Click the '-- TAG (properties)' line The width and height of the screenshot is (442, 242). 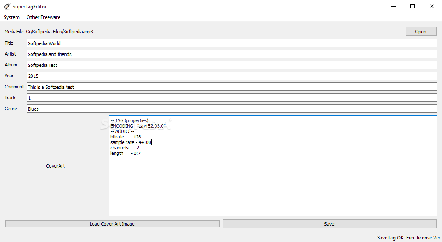pos(129,120)
